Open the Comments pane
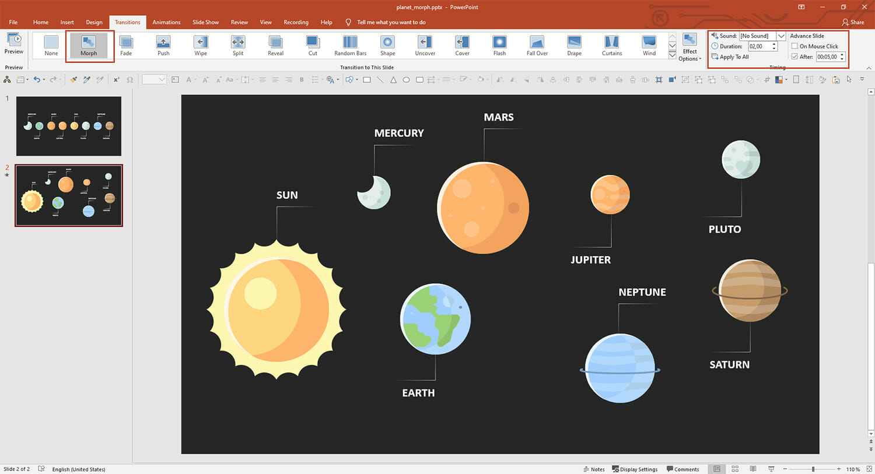This screenshot has height=474, width=875. coord(682,469)
